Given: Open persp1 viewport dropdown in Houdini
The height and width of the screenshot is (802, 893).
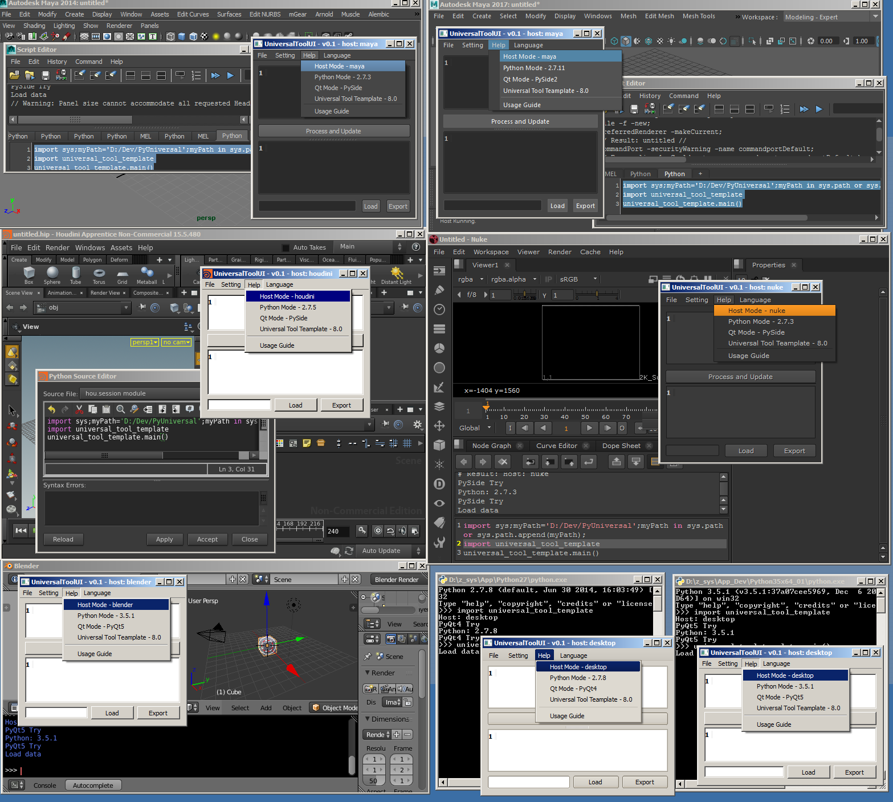Looking at the screenshot, I should point(145,342).
